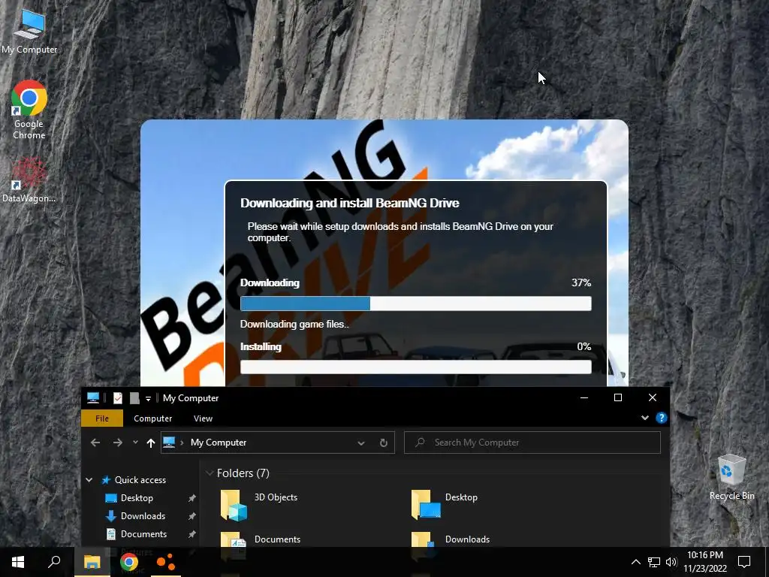Click 'Downloading game files..' status text
This screenshot has height=577, width=769.
point(294,325)
